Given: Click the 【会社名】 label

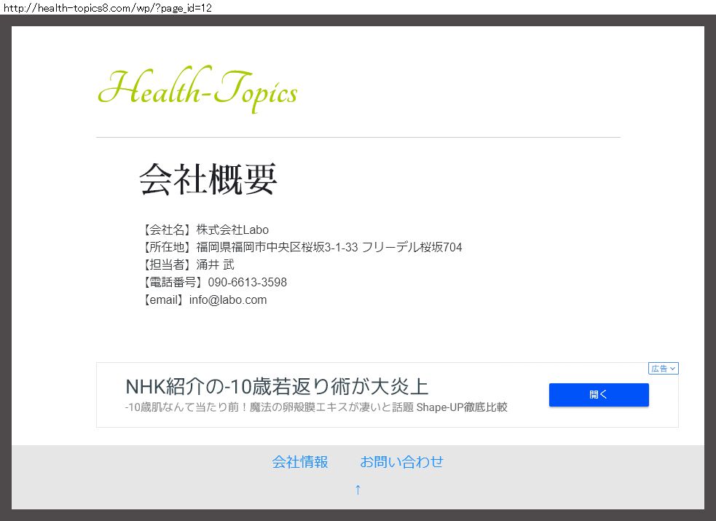Looking at the screenshot, I should pyautogui.click(x=166, y=230).
